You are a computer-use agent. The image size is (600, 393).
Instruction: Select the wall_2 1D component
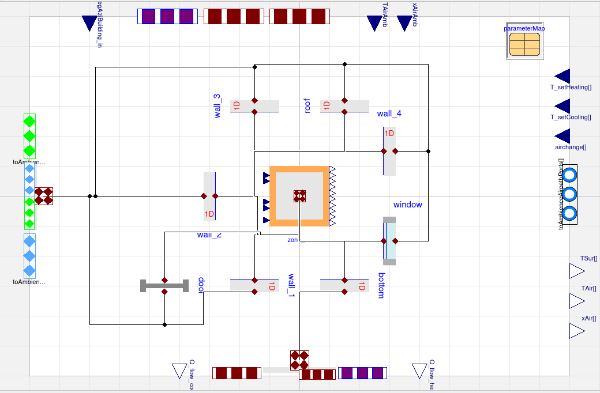(209, 196)
